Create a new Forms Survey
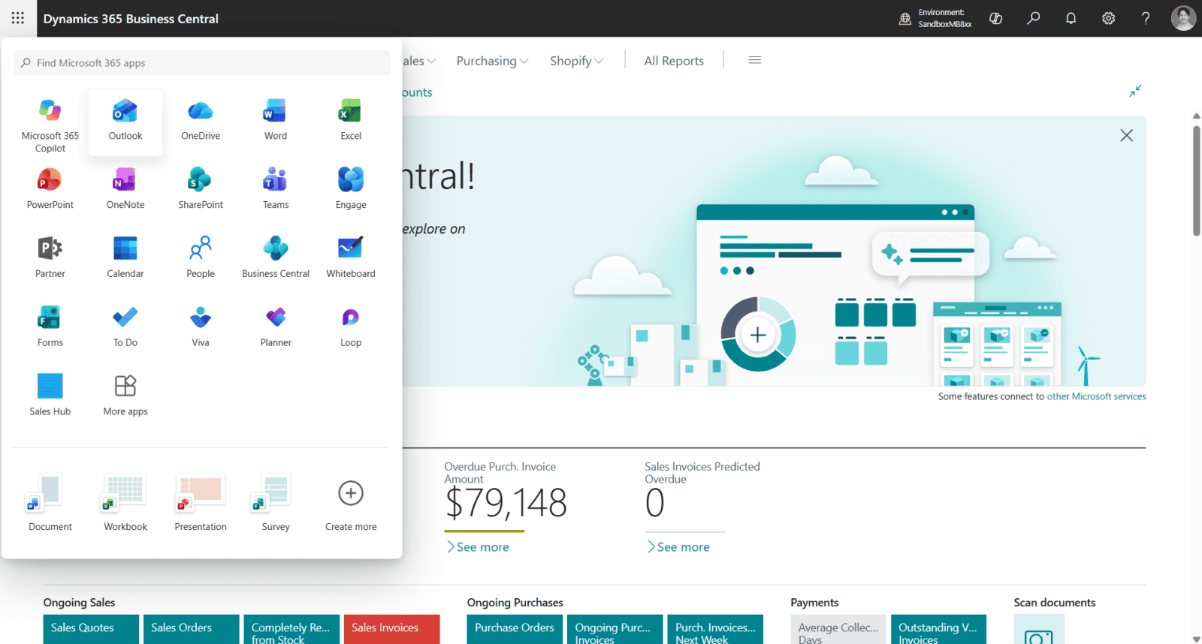This screenshot has height=644, width=1202. point(276,503)
